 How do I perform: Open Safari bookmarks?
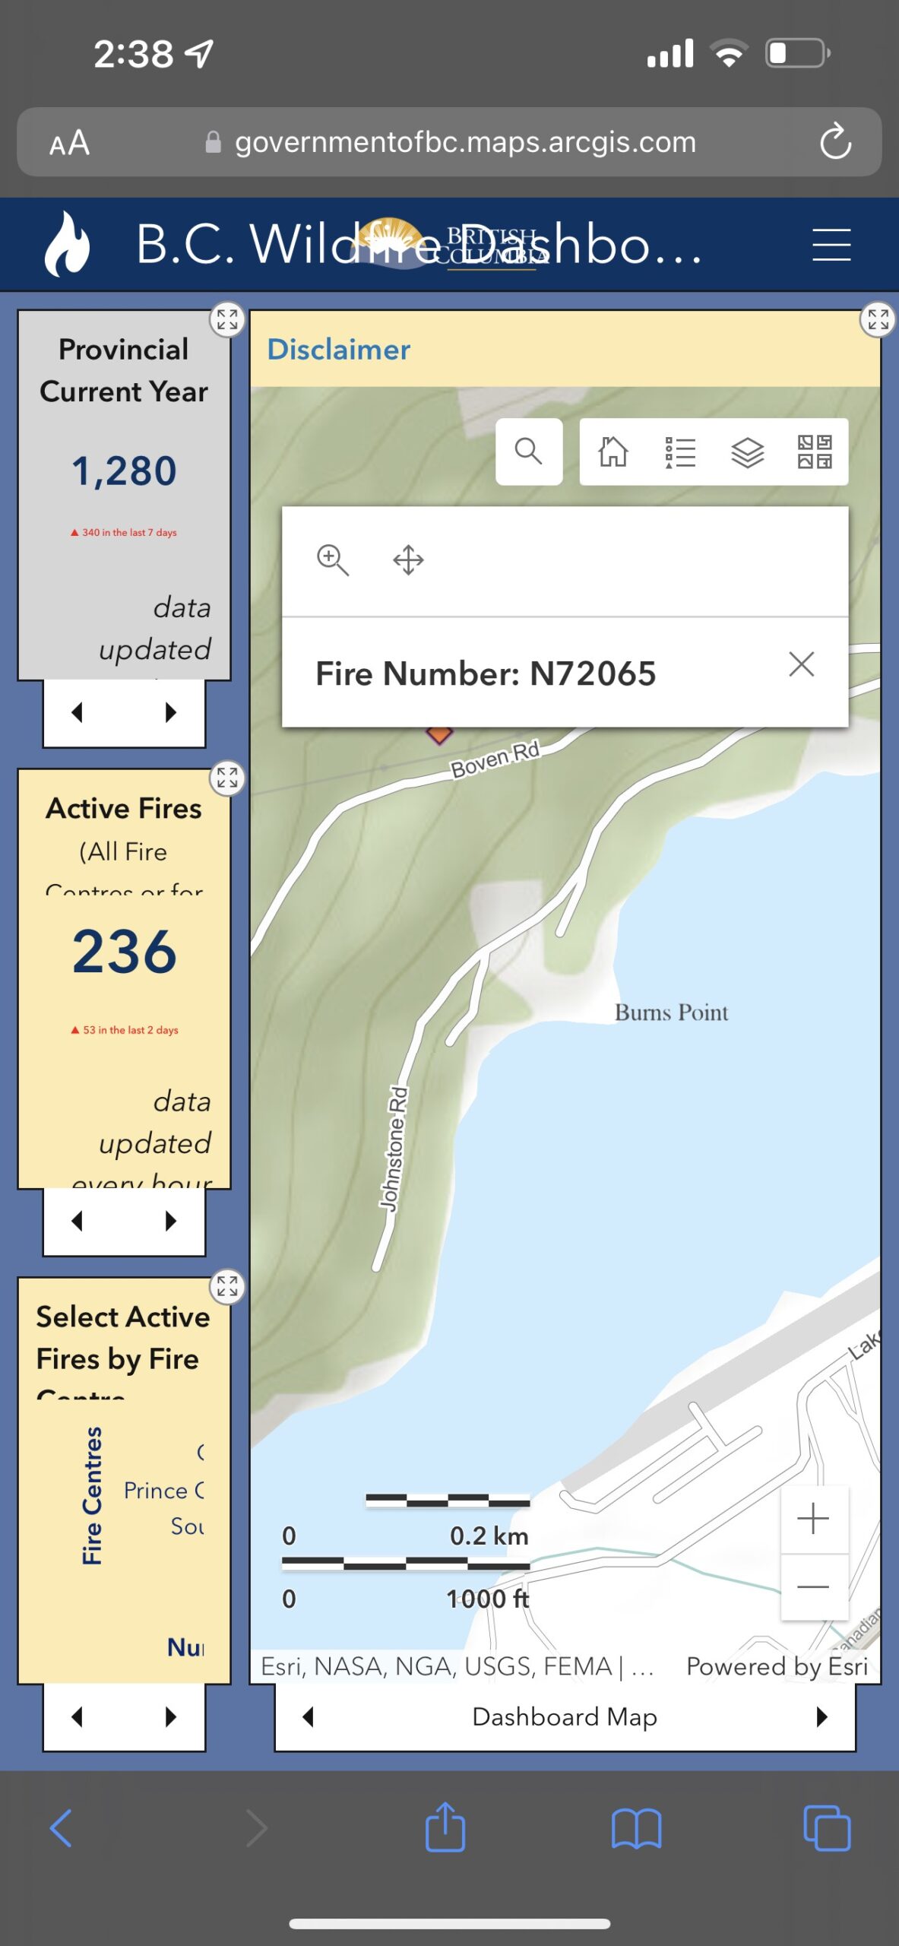point(636,1827)
